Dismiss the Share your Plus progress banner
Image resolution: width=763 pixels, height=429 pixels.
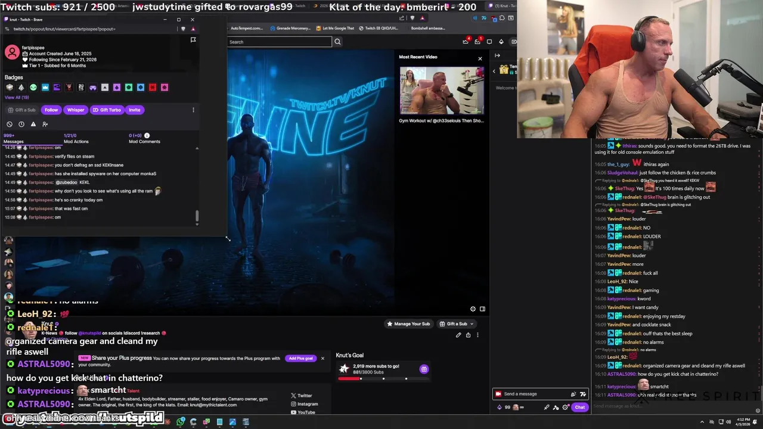(322, 358)
